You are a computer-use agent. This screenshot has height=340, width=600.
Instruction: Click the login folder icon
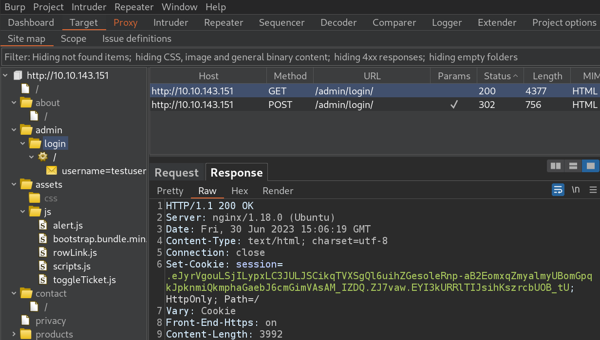pos(35,143)
